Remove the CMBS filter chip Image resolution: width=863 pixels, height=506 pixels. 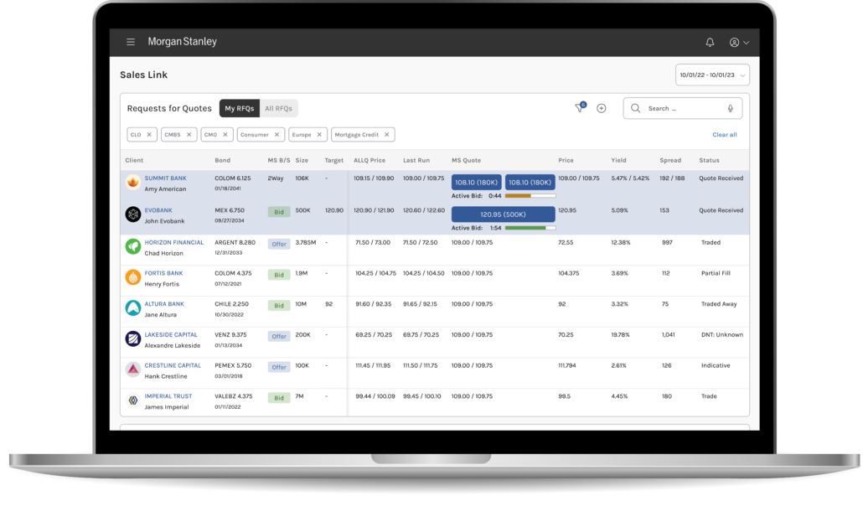189,134
